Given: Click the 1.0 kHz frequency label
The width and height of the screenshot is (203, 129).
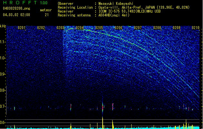Looking at the screenshot, I should click(3, 58).
